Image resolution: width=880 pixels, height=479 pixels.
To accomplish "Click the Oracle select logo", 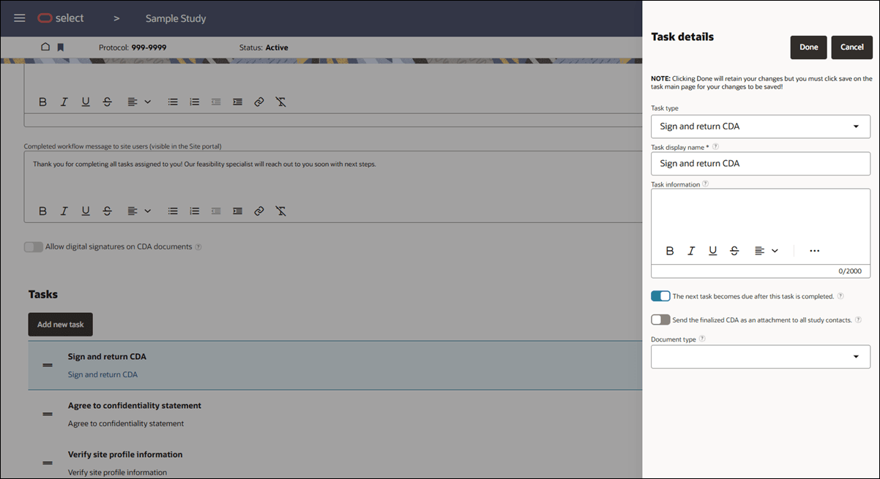I will click(x=61, y=18).
